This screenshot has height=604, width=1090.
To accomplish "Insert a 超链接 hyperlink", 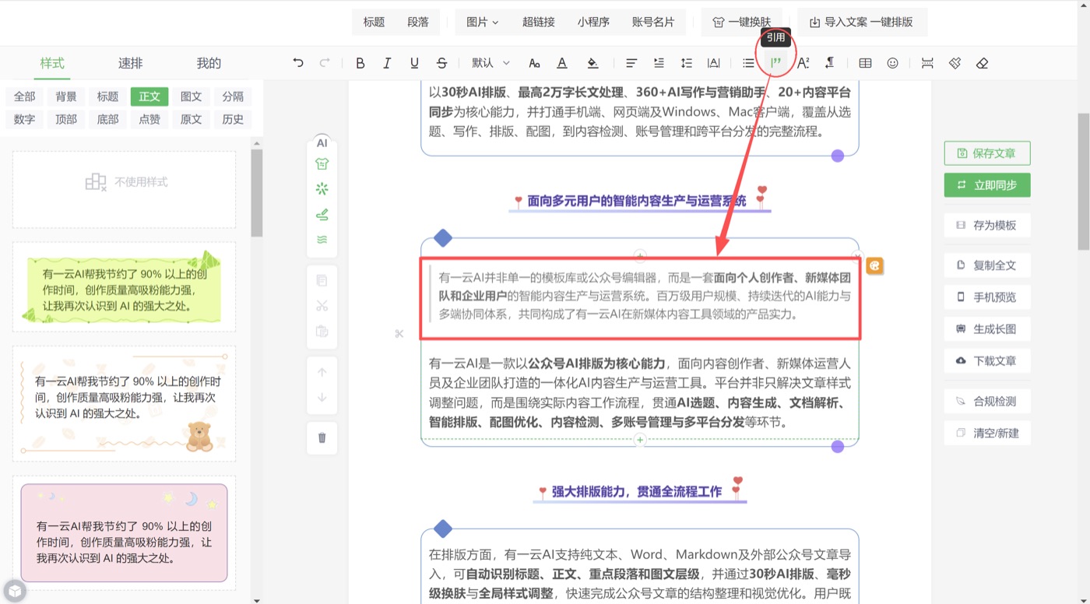I will pos(539,22).
